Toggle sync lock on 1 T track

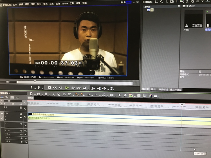click(25, 125)
